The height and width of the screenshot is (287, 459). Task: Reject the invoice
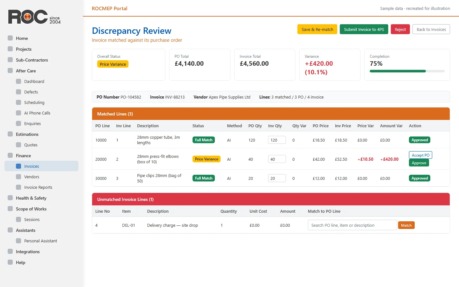pos(400,29)
